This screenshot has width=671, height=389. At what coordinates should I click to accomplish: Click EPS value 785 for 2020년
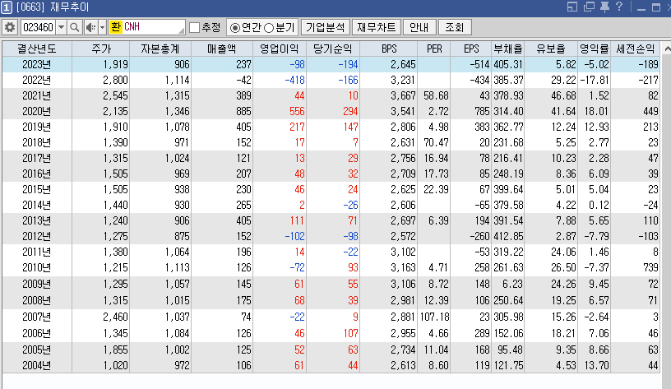(482, 111)
